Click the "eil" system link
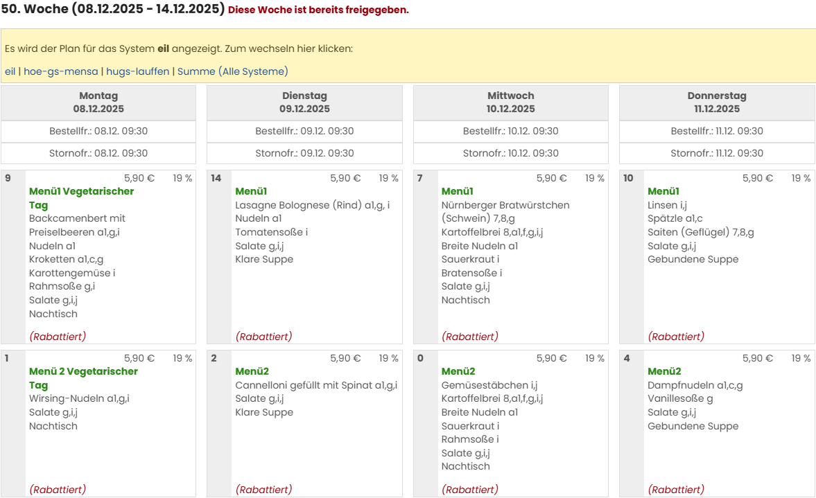 point(10,71)
